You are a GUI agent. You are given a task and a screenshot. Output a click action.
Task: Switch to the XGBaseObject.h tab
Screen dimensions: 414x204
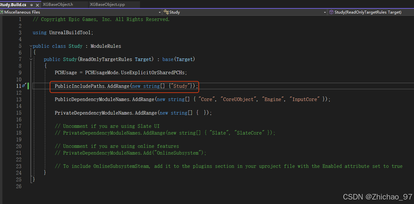(x=58, y=5)
